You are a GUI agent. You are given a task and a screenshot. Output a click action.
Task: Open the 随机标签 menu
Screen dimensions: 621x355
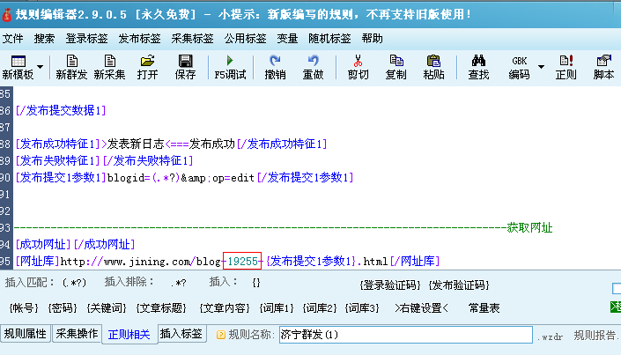[329, 39]
